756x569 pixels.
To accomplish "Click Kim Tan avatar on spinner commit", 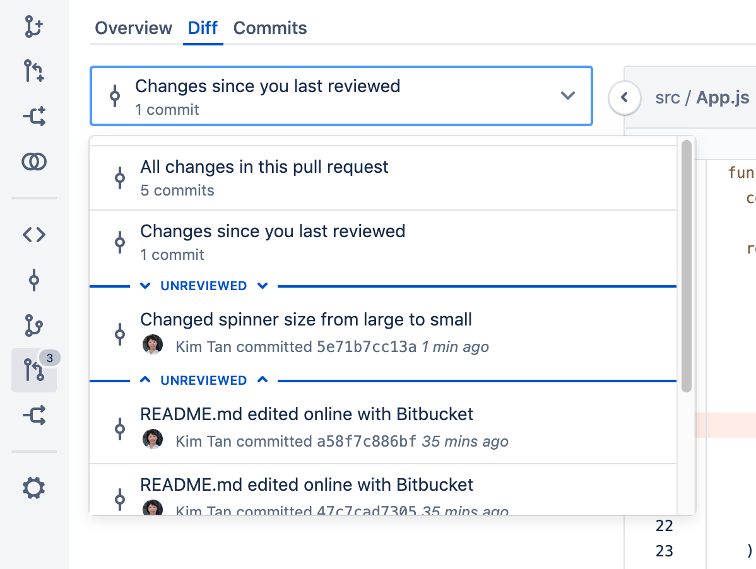I will tap(152, 344).
